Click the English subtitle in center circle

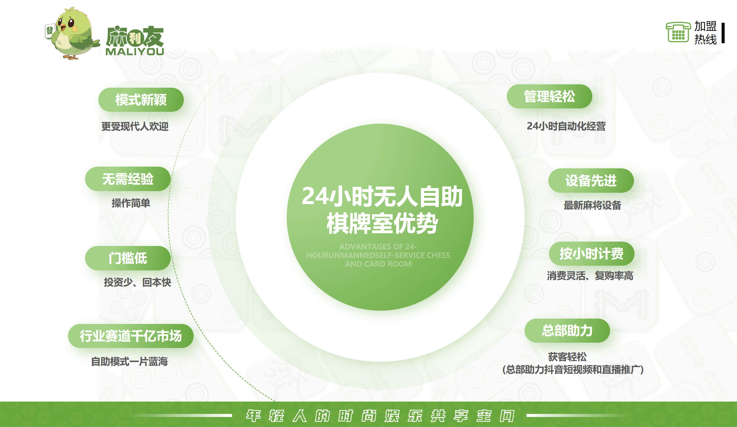[x=378, y=255]
